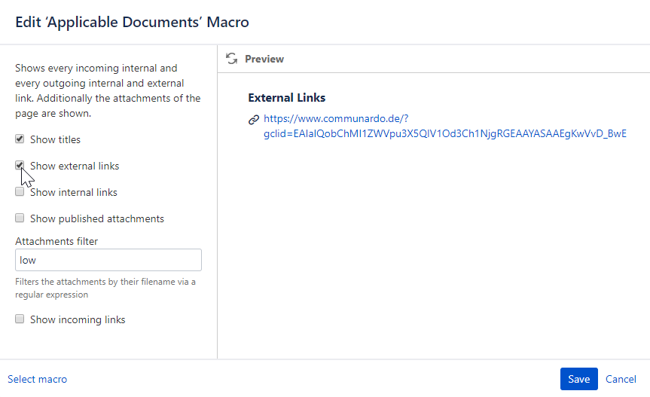Disable the Show external links checkbox
This screenshot has height=397, width=650.
coord(20,166)
